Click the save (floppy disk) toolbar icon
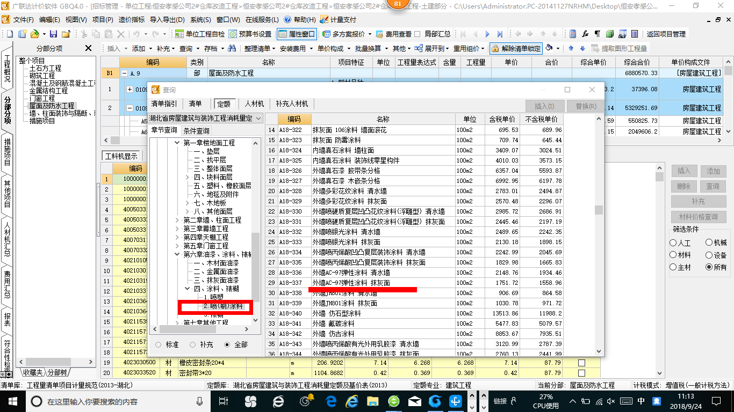Screen dimensions: 734x412 53,34
